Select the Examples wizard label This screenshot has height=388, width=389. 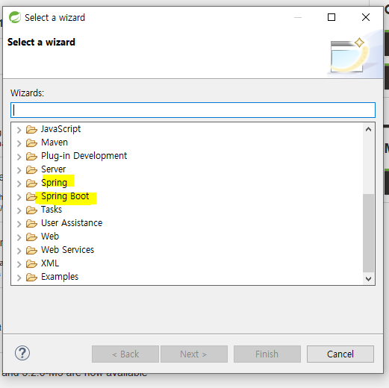click(60, 277)
